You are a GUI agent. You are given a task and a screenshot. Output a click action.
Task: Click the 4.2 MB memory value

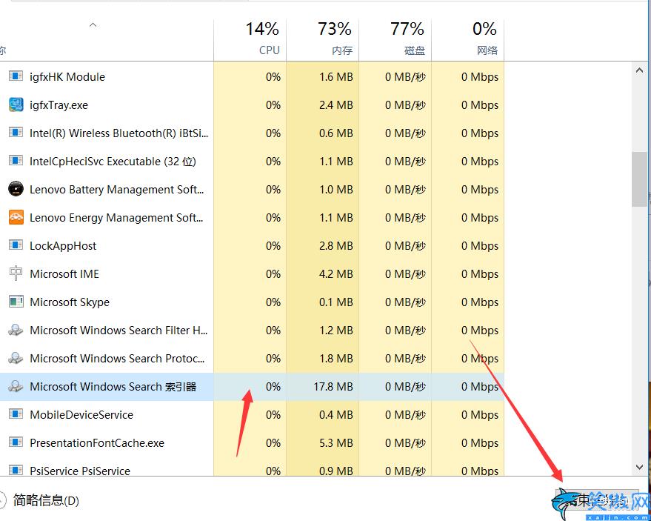(336, 274)
